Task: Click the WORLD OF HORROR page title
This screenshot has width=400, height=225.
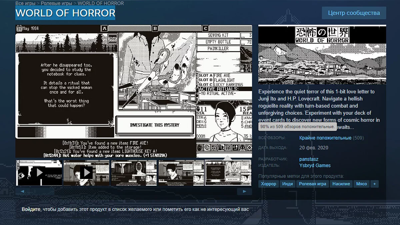Action: 65,13
